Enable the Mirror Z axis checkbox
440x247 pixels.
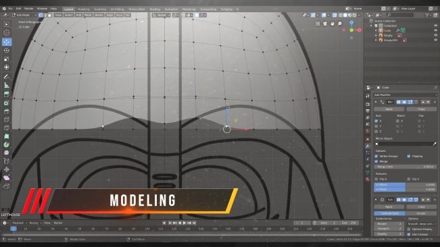pyautogui.click(x=376, y=131)
